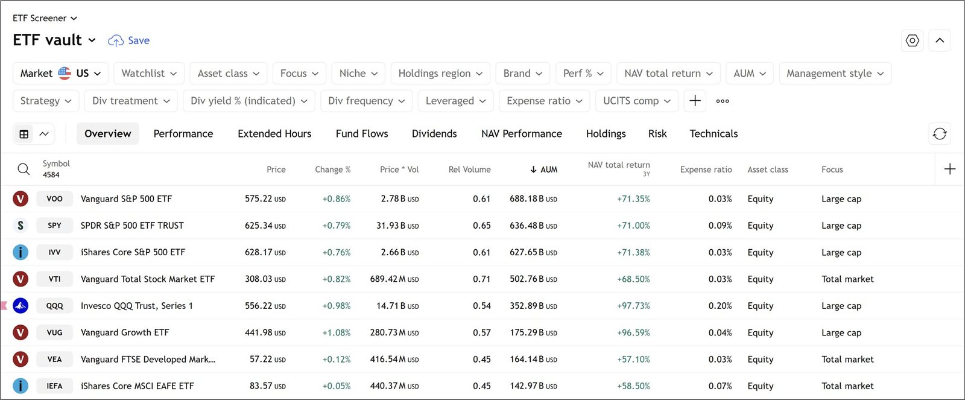Open the symbol search magnifier
Viewport: 965px width, 400px height.
pyautogui.click(x=24, y=169)
